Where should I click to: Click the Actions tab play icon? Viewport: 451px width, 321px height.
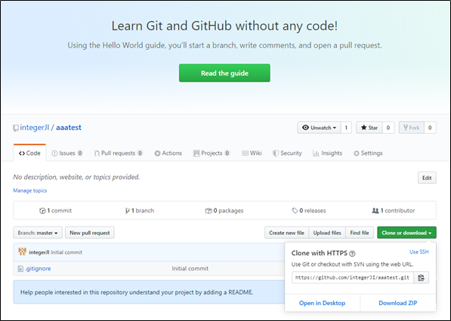click(157, 153)
